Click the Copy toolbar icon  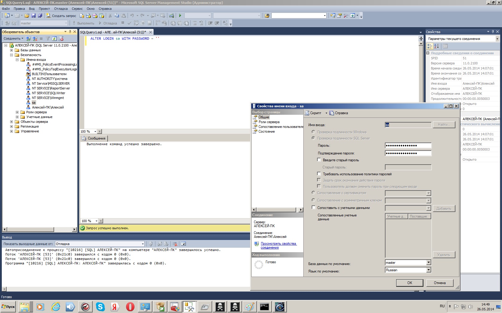point(117,16)
